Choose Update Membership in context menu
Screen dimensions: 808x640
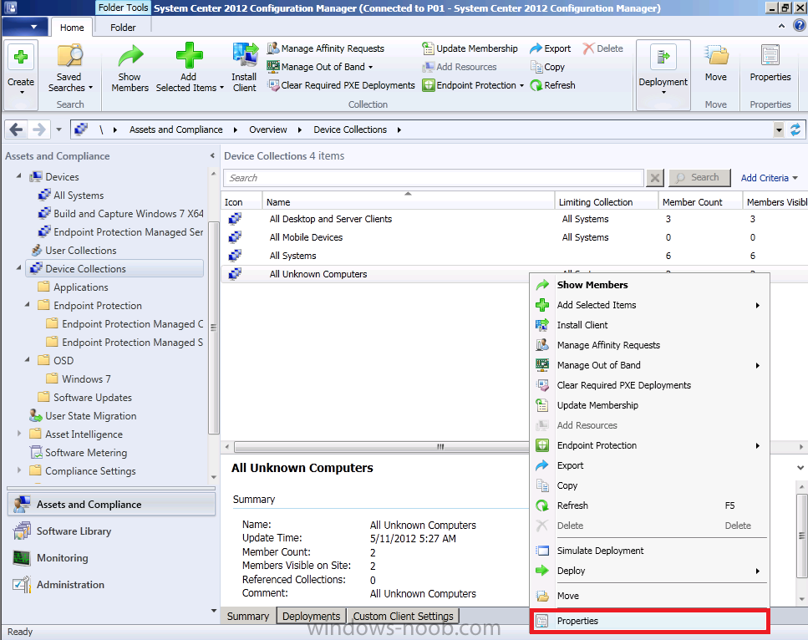[x=649, y=405]
